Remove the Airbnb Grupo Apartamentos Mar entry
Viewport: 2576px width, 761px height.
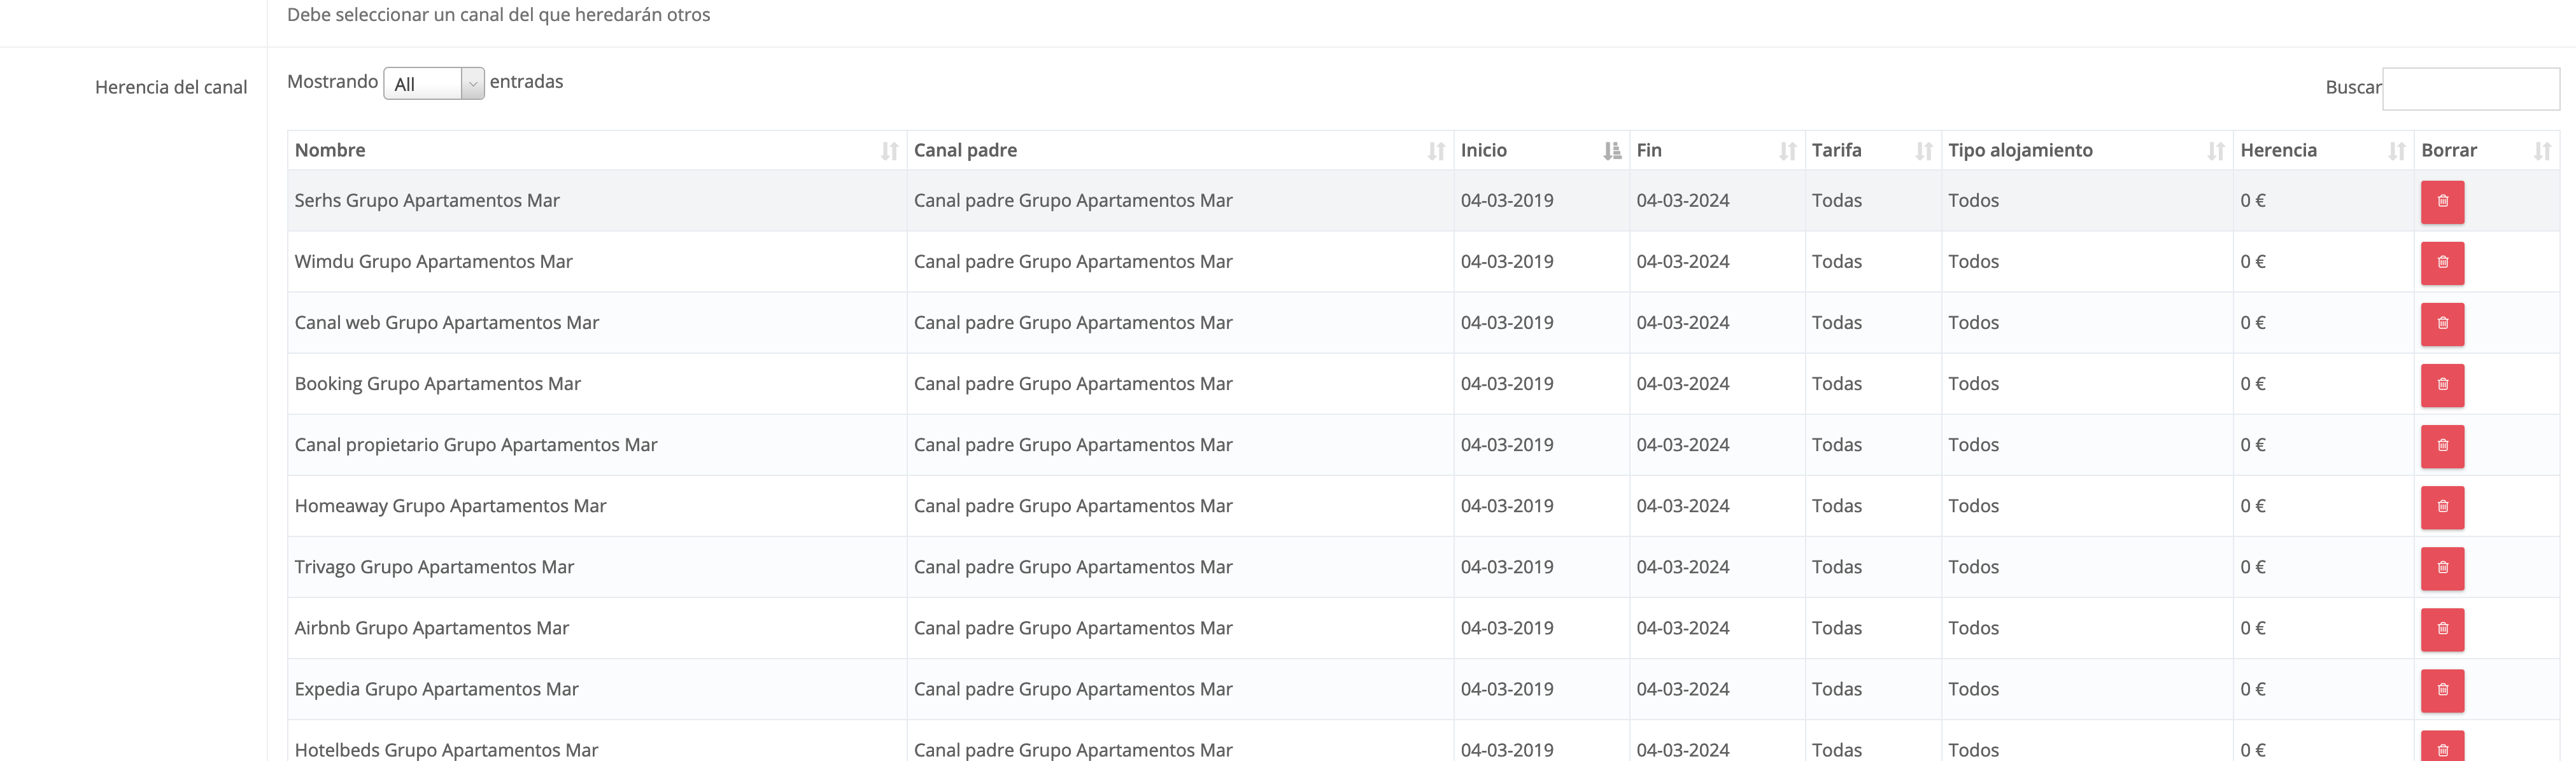tap(2441, 629)
